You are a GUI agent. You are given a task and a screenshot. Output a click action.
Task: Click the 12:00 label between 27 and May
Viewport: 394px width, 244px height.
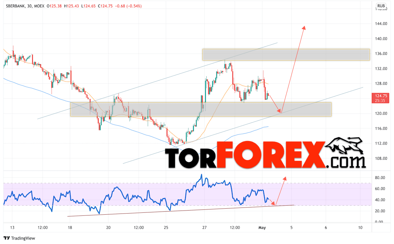coord(235,228)
